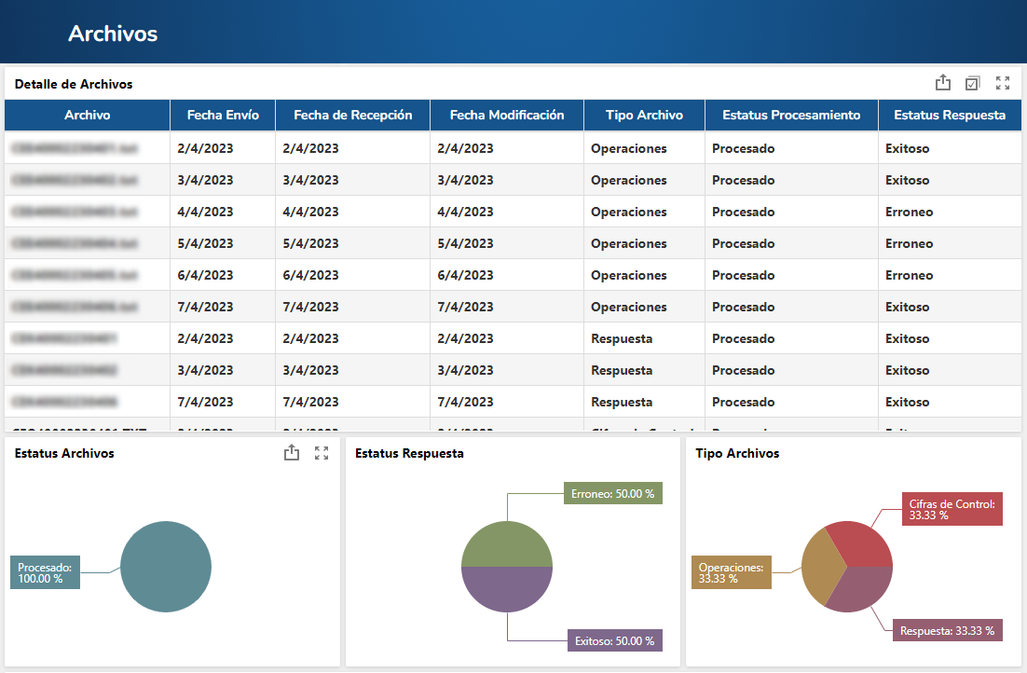Select the Tipo Archivo column header
Screen dimensions: 1027x673
[645, 116]
